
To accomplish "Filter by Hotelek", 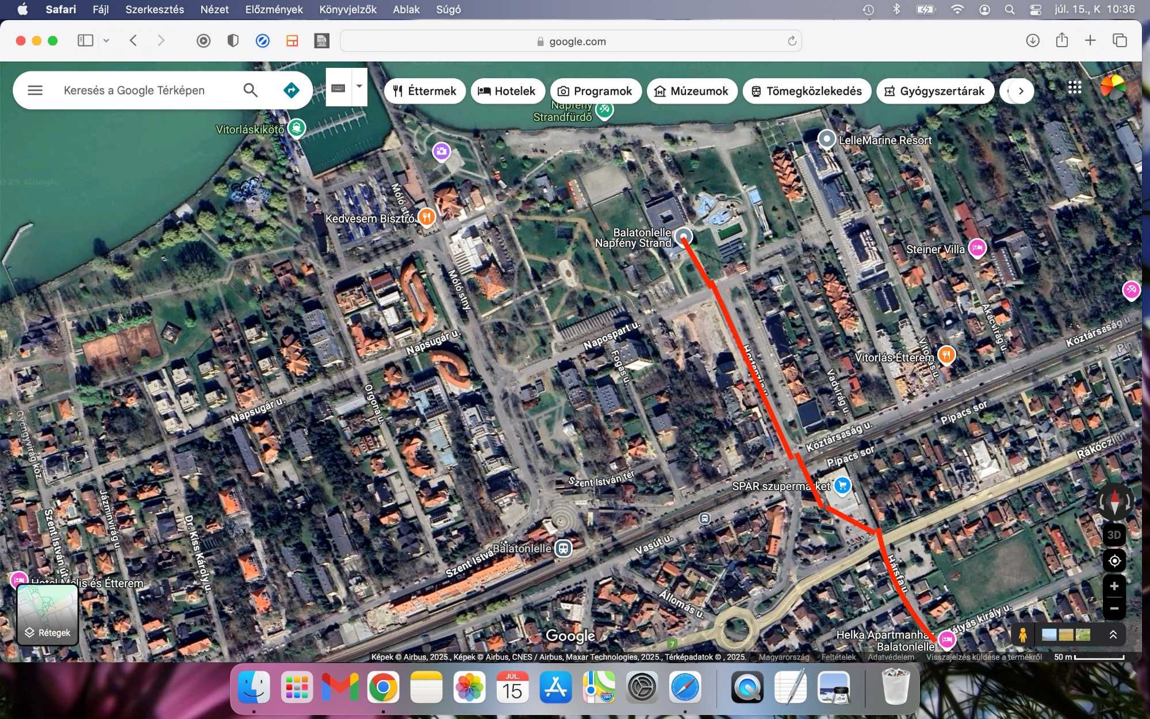I will pos(507,91).
